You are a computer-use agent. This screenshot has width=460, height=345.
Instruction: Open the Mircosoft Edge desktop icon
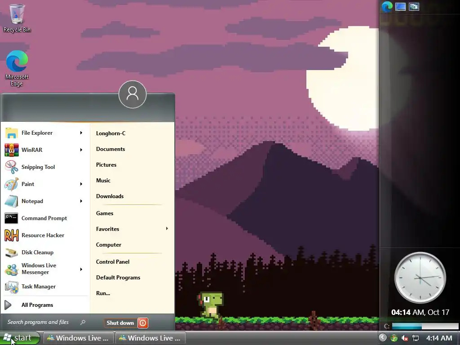17,68
